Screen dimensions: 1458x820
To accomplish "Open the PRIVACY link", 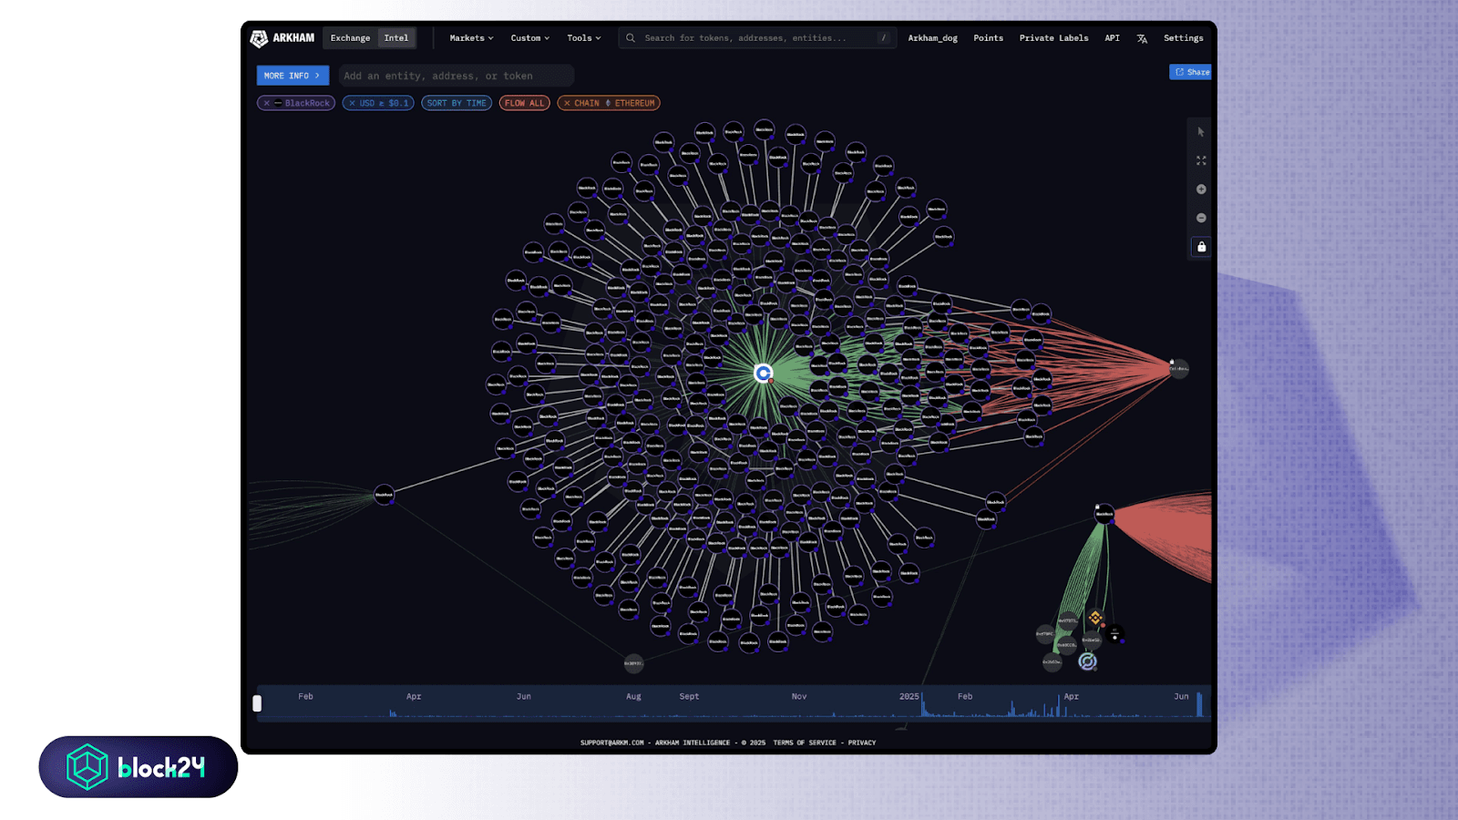I will 862,743.
